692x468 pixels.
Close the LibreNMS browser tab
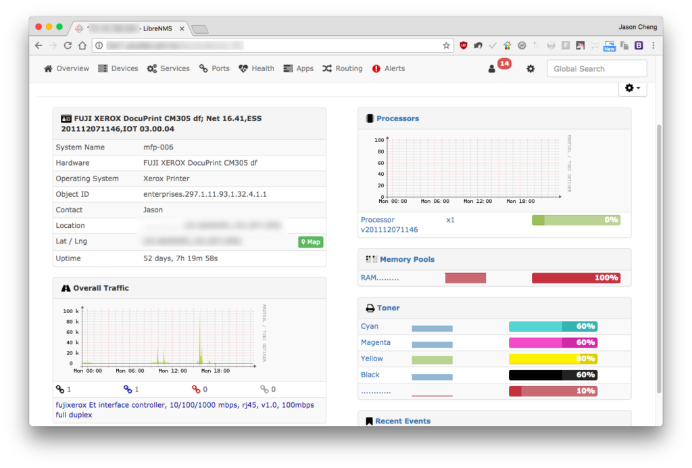pos(182,28)
